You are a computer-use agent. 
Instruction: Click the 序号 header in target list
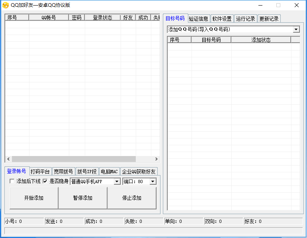coord(179,40)
